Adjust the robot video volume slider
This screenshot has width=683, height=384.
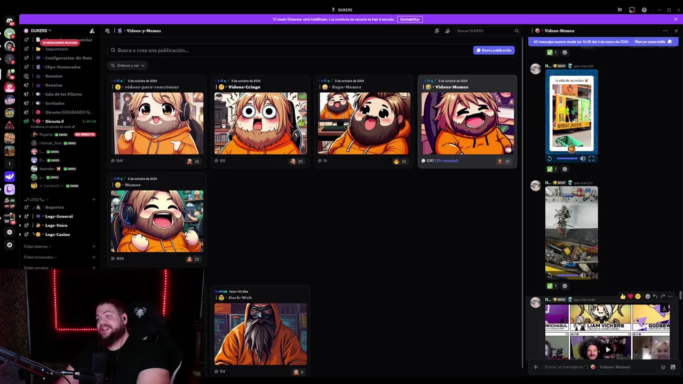tap(567, 275)
